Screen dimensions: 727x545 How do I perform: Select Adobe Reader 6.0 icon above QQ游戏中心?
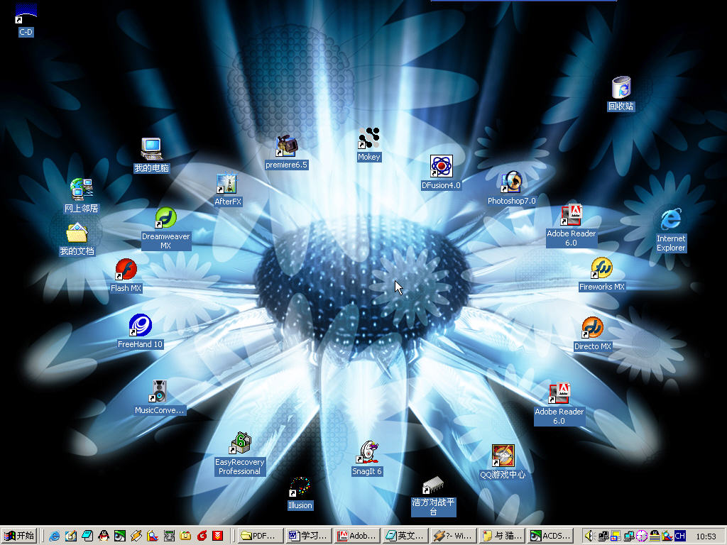(559, 404)
